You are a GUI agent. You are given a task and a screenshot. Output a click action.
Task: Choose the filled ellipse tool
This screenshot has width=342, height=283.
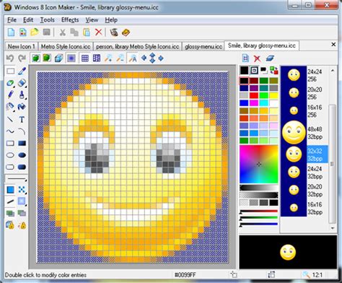tap(22, 155)
